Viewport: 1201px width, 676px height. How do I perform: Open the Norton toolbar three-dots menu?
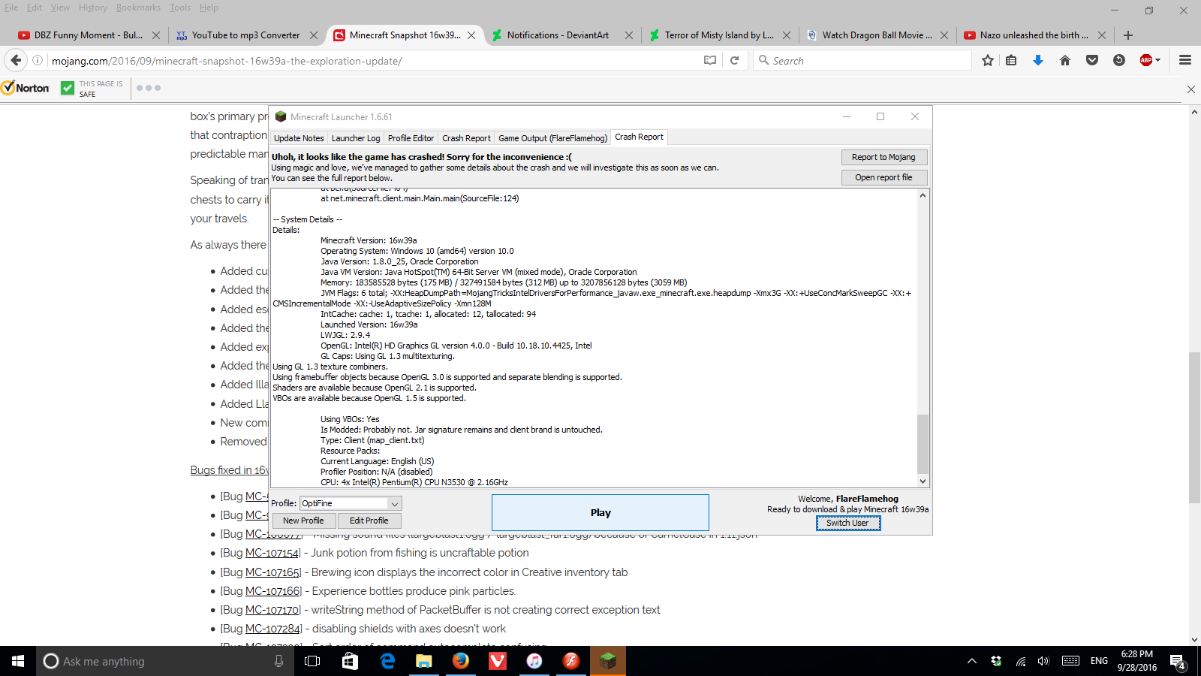coord(149,88)
